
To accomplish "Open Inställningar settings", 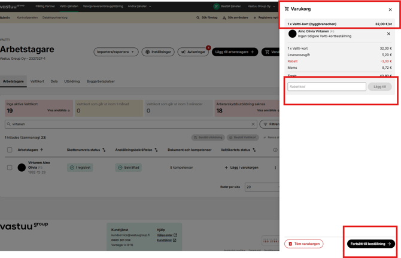I will pos(158,52).
